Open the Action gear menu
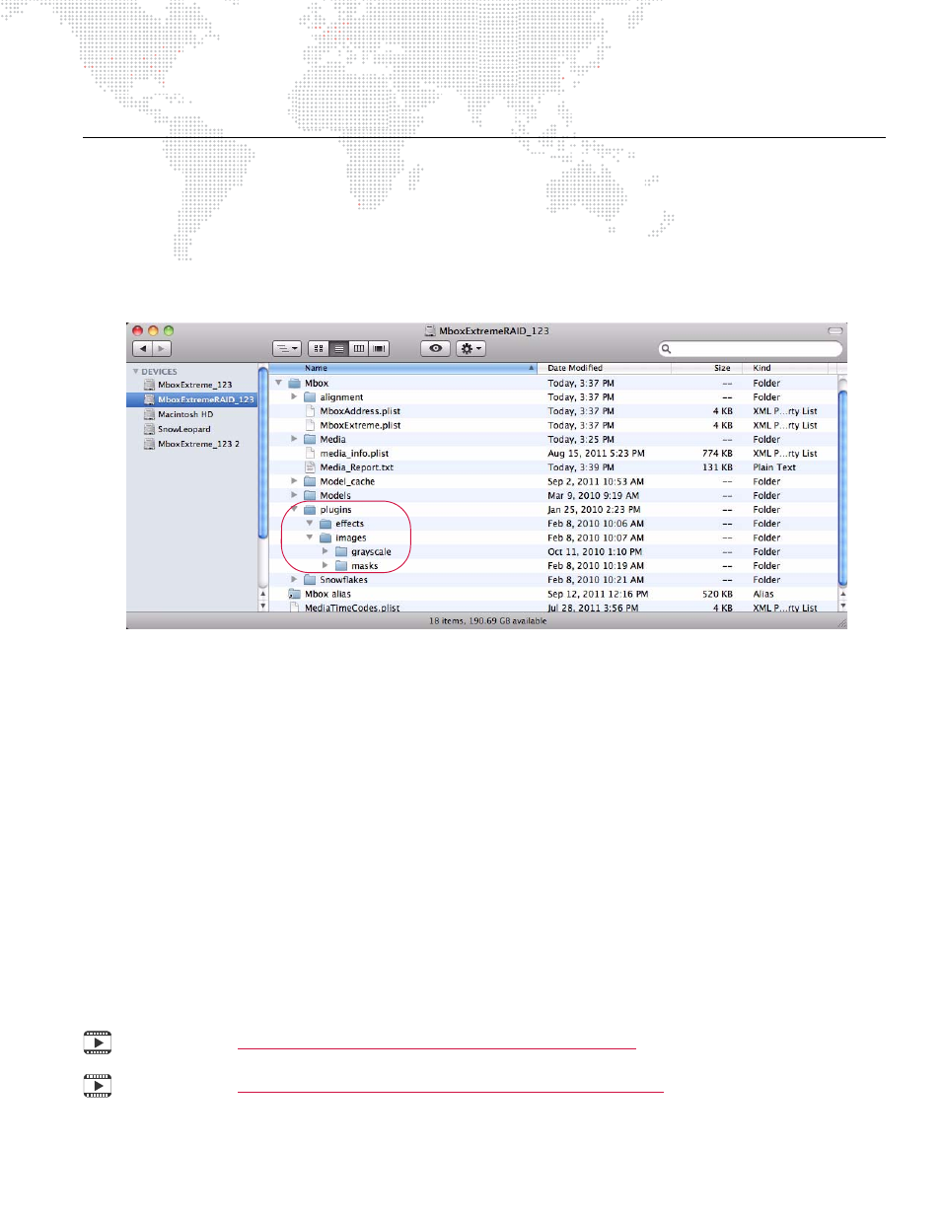 click(470, 349)
